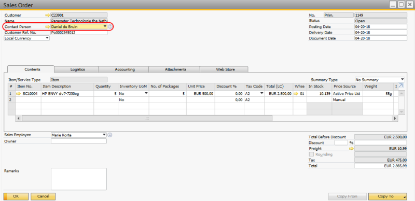
Task: Open Tax Code dropdown in row 1
Action: [262, 93]
